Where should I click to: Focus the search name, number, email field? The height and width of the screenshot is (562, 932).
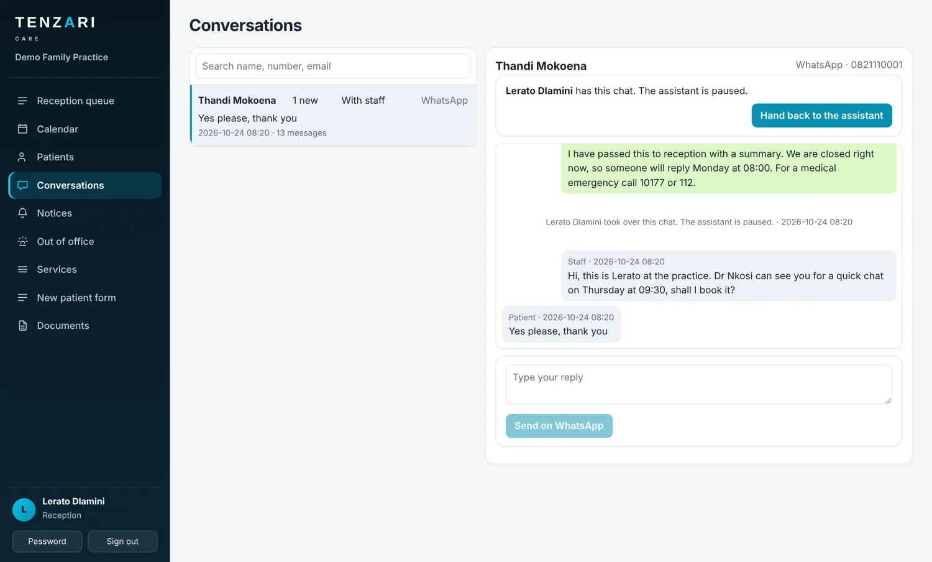coord(333,66)
